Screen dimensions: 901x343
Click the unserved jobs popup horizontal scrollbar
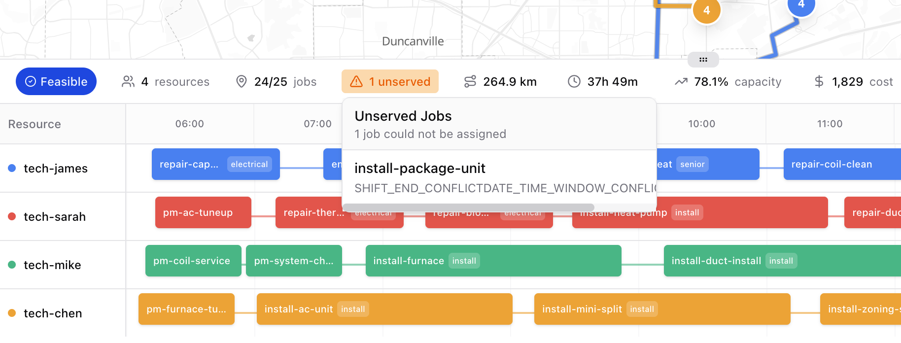[468, 207]
